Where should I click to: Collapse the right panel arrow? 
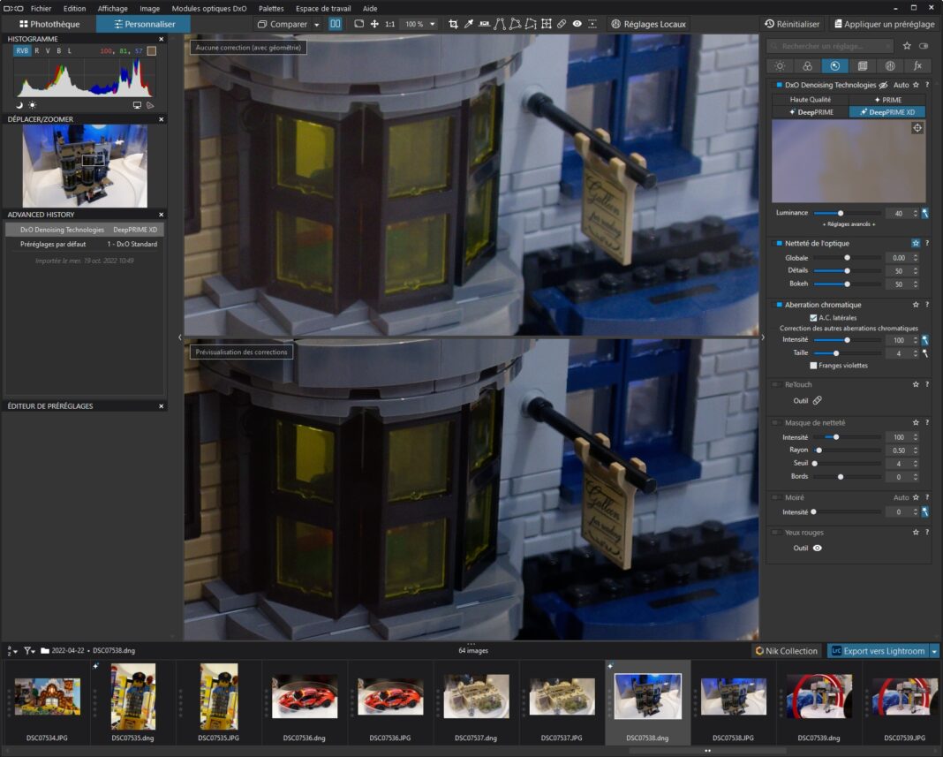(763, 337)
